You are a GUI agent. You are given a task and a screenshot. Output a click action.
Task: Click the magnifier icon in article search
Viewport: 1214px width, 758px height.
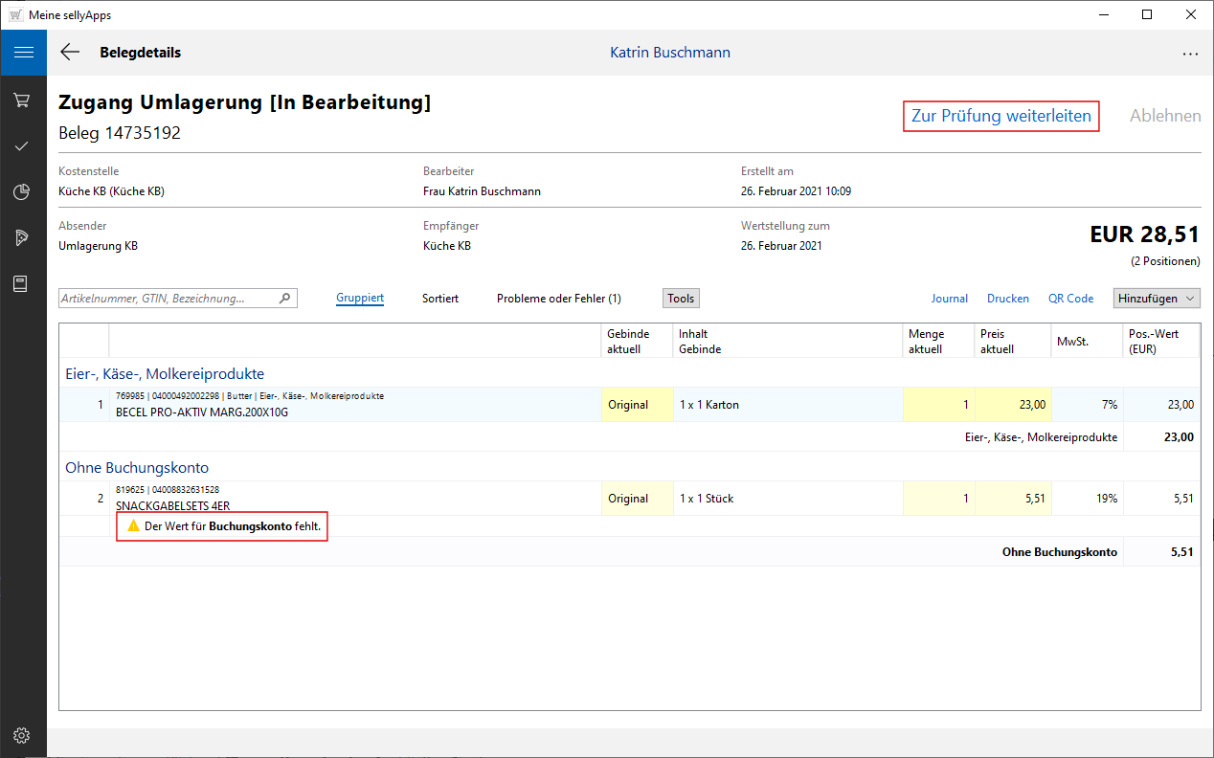tap(284, 299)
